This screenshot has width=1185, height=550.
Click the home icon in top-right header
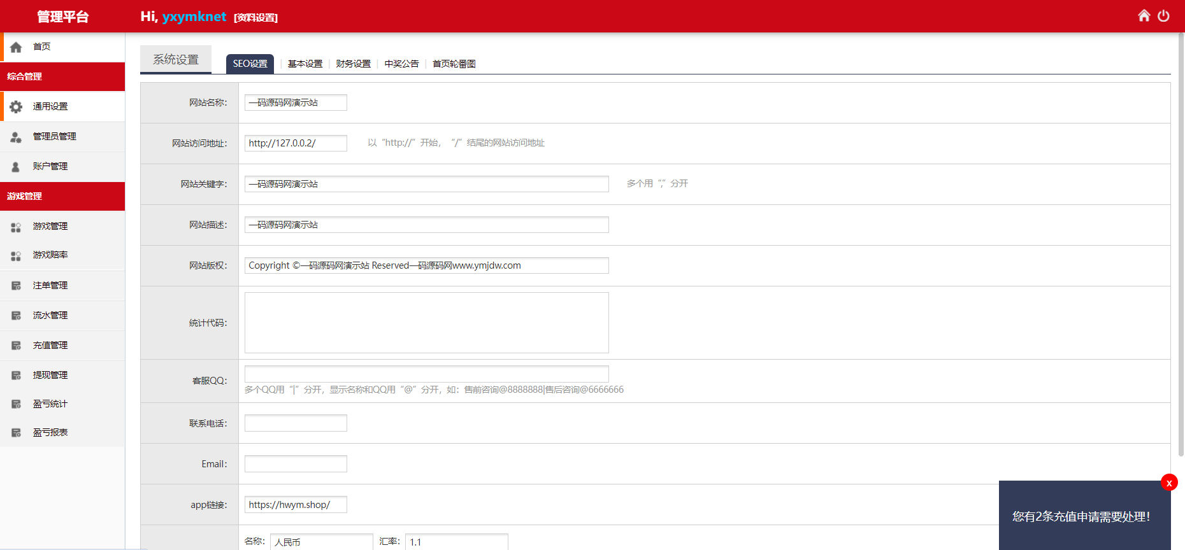(x=1144, y=15)
